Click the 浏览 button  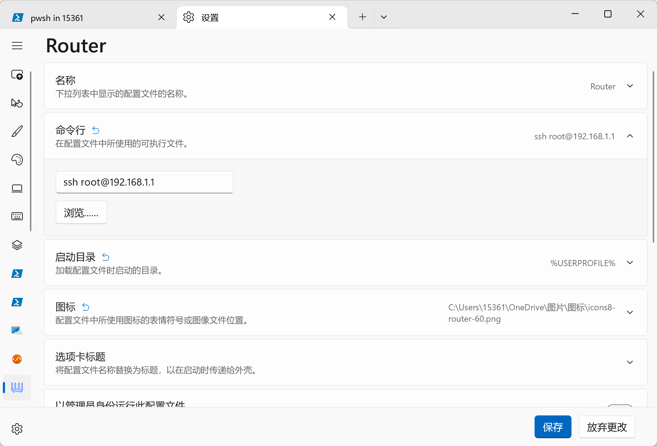tap(81, 213)
